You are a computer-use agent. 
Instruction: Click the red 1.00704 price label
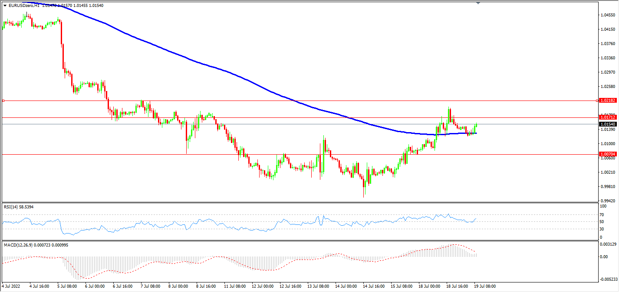coord(607,154)
